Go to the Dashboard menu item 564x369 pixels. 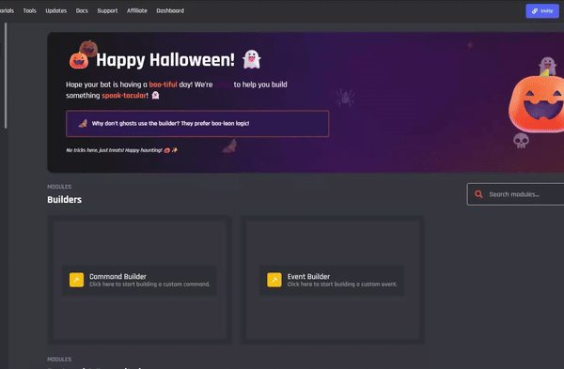pos(170,10)
